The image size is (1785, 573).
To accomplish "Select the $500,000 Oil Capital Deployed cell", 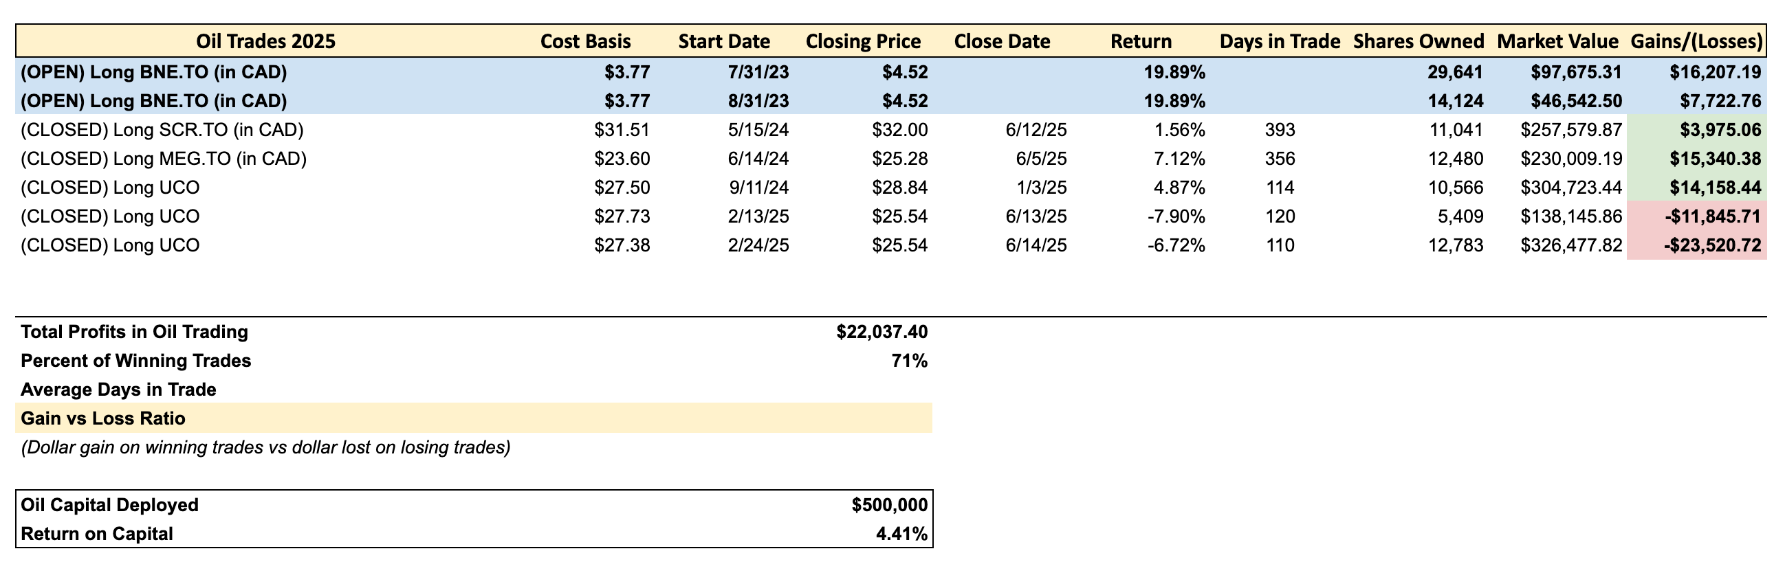I will coord(889,505).
